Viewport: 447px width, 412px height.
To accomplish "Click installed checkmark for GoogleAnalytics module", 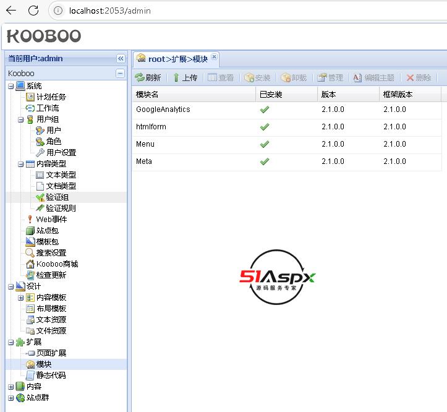I will pyautogui.click(x=265, y=109).
